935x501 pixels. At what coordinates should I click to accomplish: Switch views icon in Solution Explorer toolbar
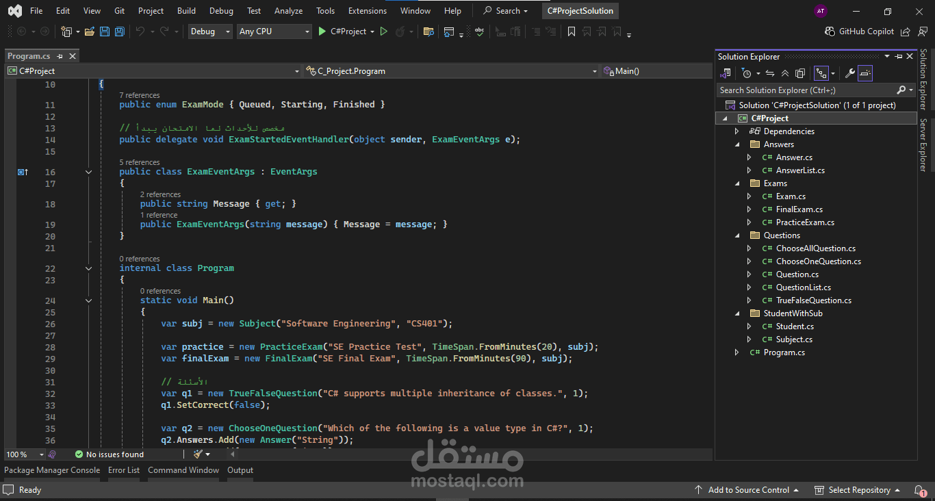[x=725, y=73]
